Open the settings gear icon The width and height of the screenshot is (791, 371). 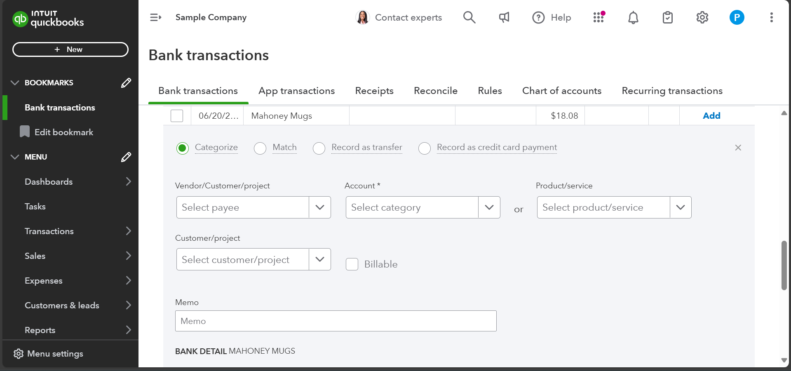702,17
